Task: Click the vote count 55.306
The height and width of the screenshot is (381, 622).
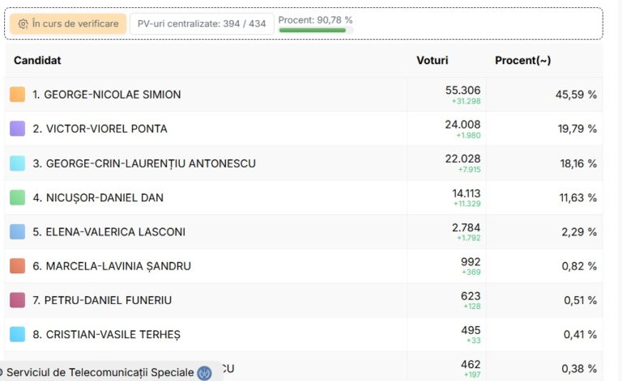Action: (462, 91)
